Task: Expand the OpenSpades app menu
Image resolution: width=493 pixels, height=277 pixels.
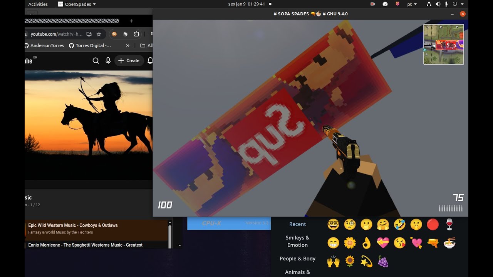Action: coord(77,4)
